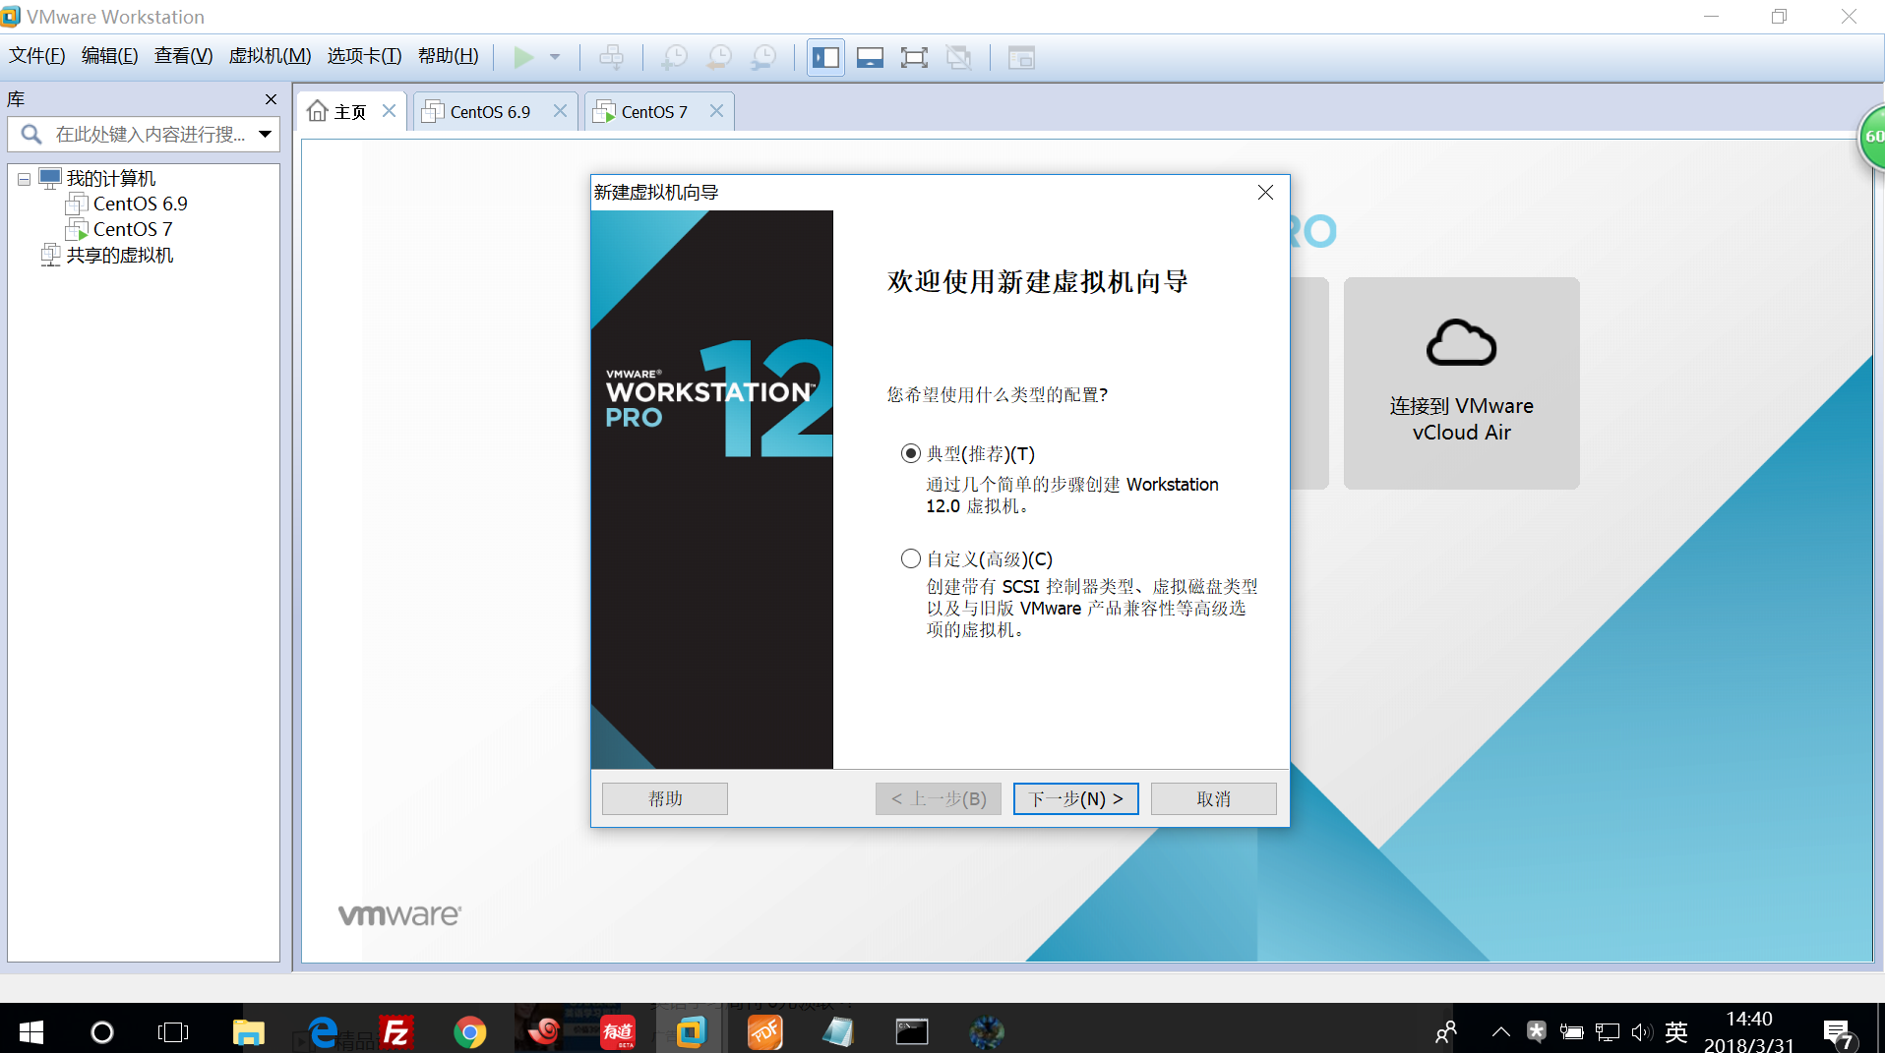The width and height of the screenshot is (1885, 1053).
Task: Switch the 英 input method indicator
Action: [x=1676, y=1031]
